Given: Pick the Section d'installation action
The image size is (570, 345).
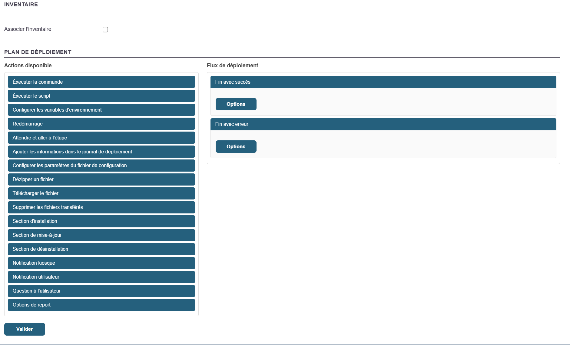Looking at the screenshot, I should pos(101,221).
